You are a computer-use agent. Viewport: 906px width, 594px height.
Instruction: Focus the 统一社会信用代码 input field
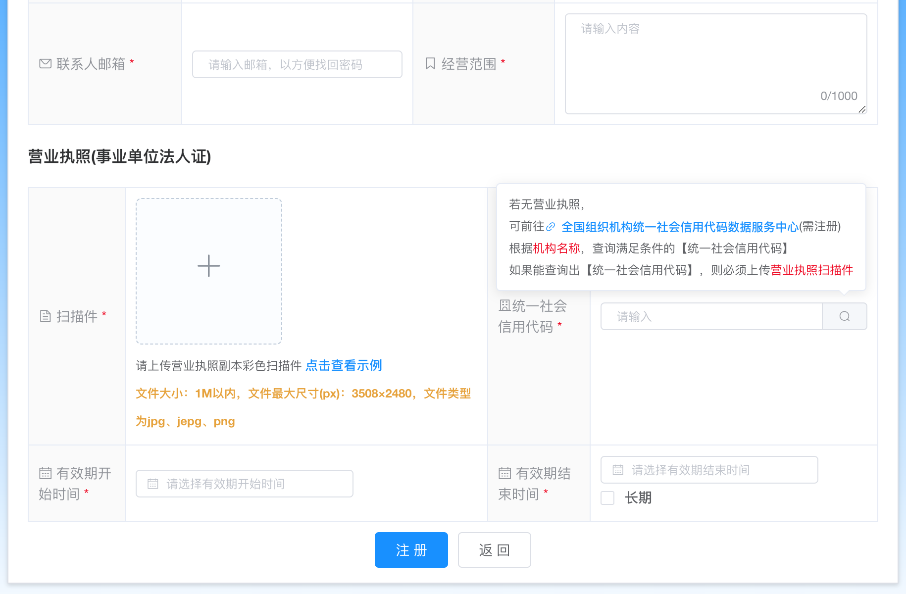(711, 316)
